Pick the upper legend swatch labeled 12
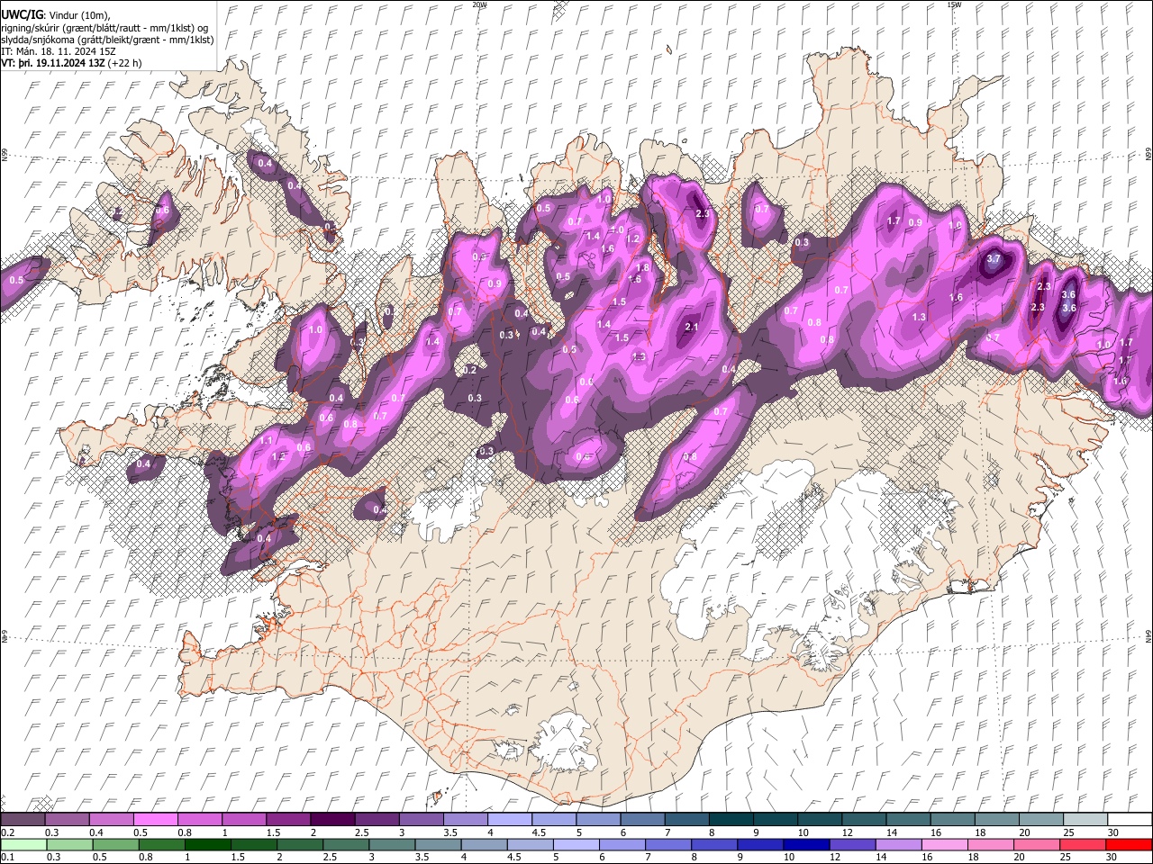The image size is (1153, 864). click(x=864, y=819)
